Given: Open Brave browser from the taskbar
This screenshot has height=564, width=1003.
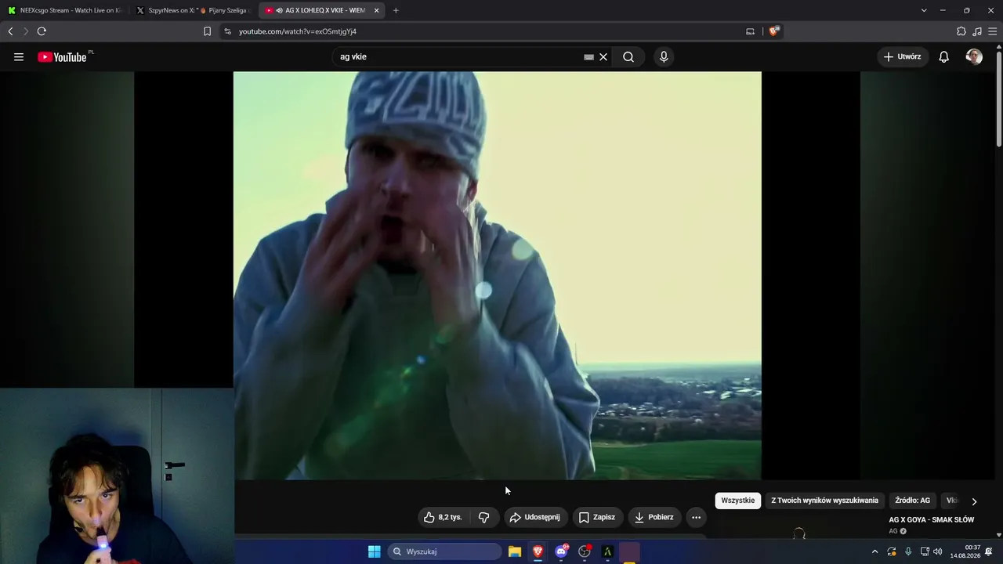Looking at the screenshot, I should 538,551.
